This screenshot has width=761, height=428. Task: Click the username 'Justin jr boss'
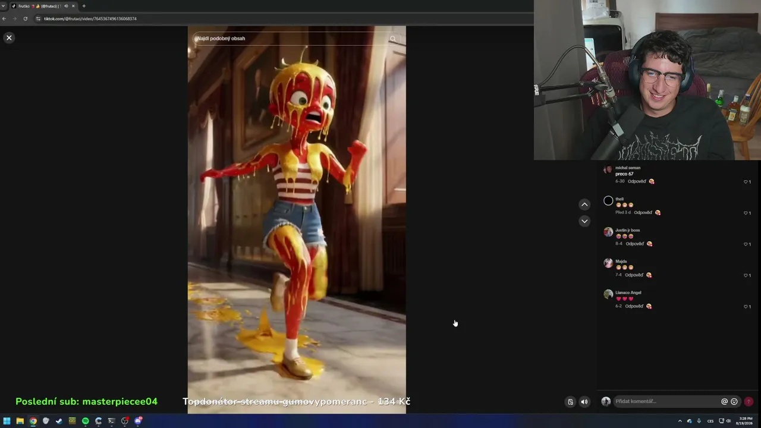tap(628, 230)
